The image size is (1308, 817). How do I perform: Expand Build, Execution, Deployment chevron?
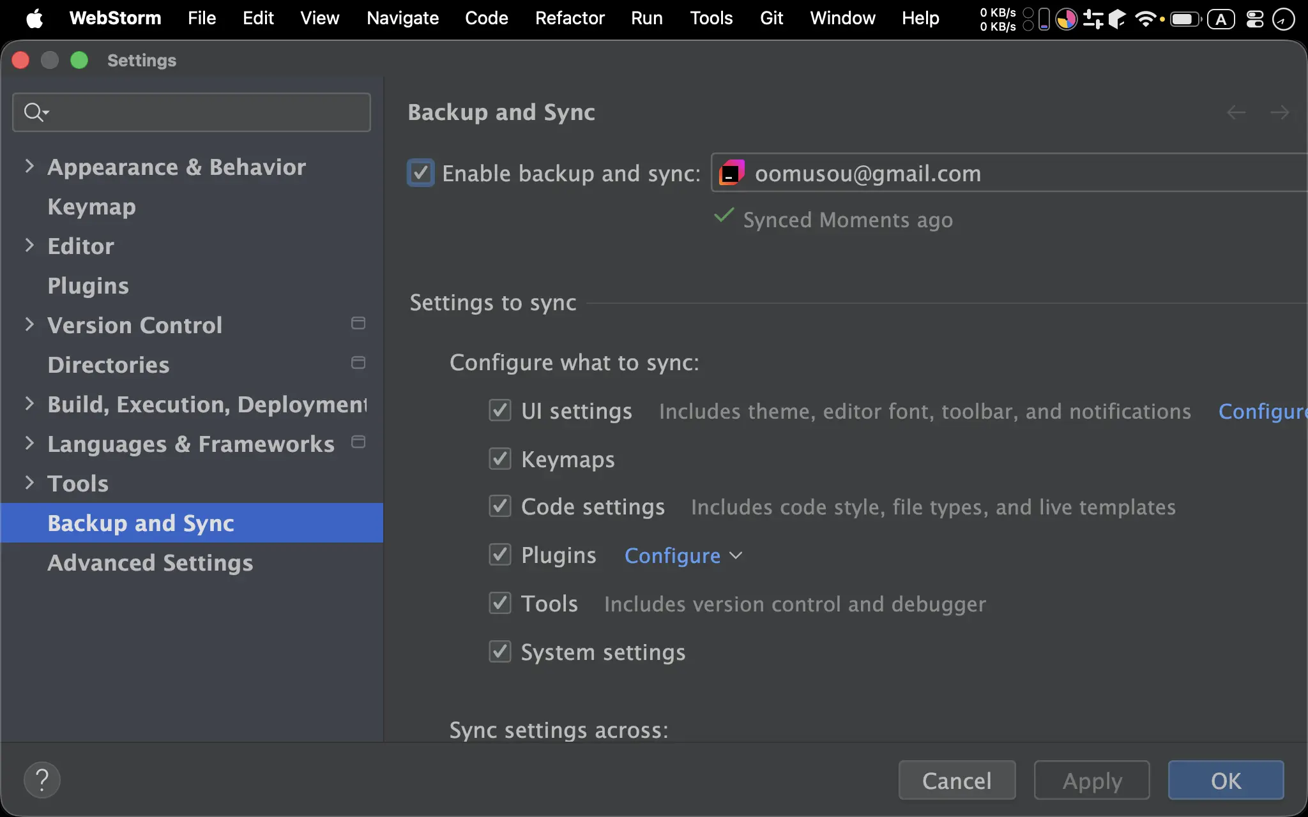coord(29,404)
